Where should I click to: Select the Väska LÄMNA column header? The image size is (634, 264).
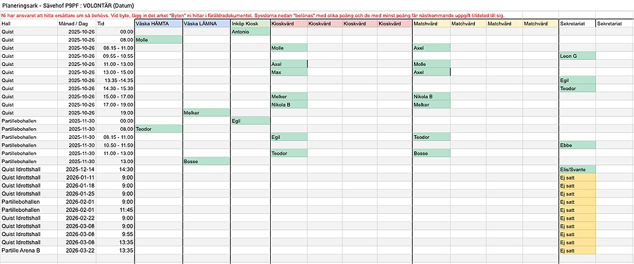[x=206, y=23]
